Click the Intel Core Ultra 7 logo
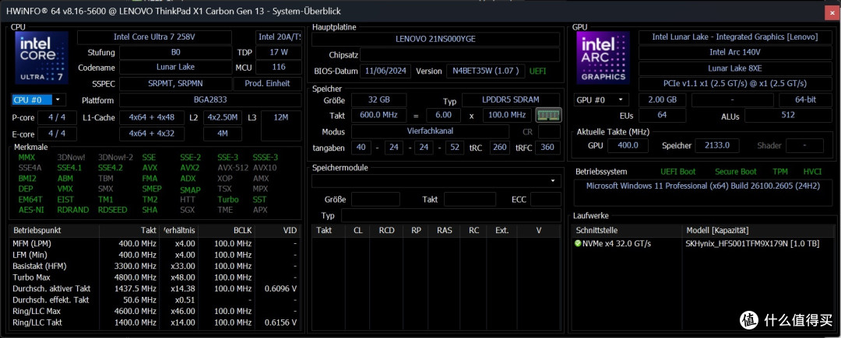The height and width of the screenshot is (338, 841). (x=41, y=57)
